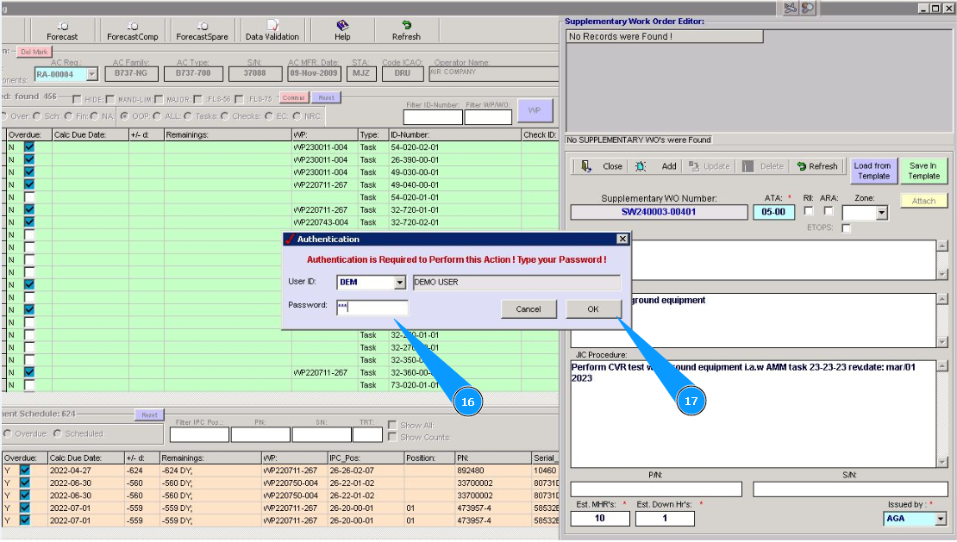Viewport: 957px width, 542px height.
Task: Open the User ID dropdown
Action: coord(400,283)
